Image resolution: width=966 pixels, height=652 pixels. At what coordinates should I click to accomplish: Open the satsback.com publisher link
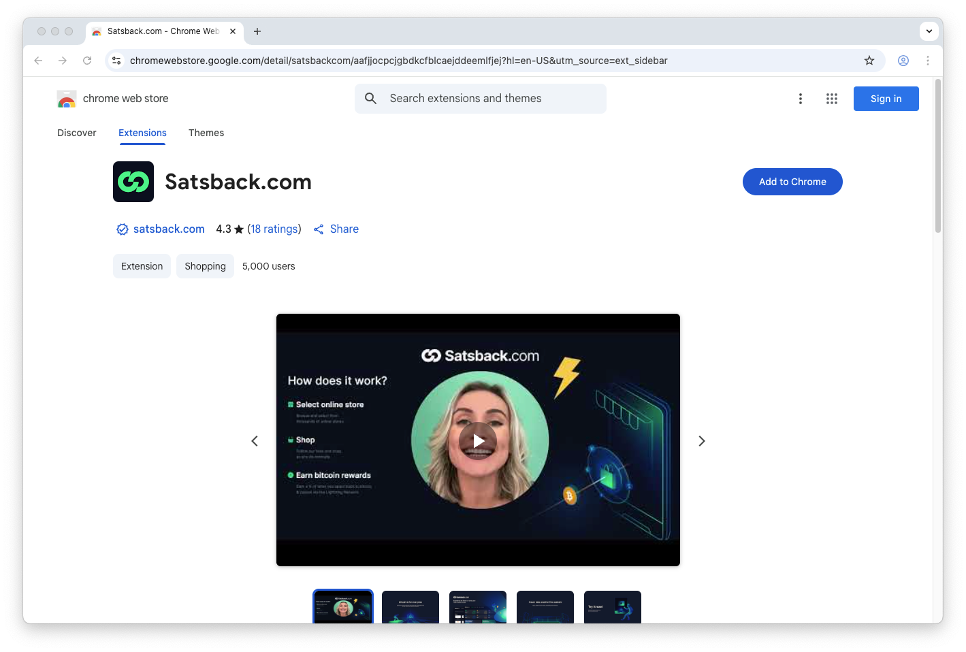[169, 229]
